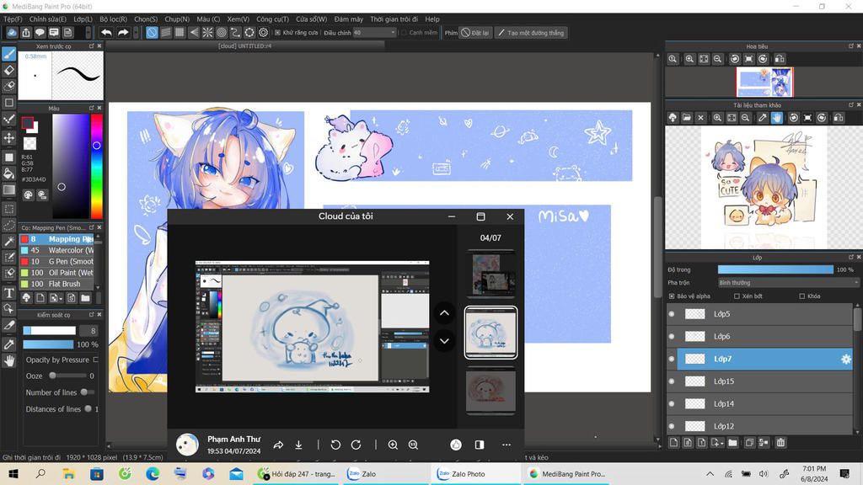
Task: Open the Tệp(F) menu
Action: (13, 19)
